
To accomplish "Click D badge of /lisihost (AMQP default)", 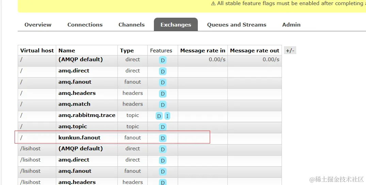I will tap(163, 149).
